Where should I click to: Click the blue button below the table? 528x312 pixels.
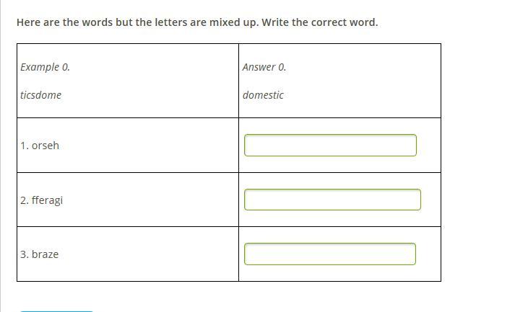point(56,311)
